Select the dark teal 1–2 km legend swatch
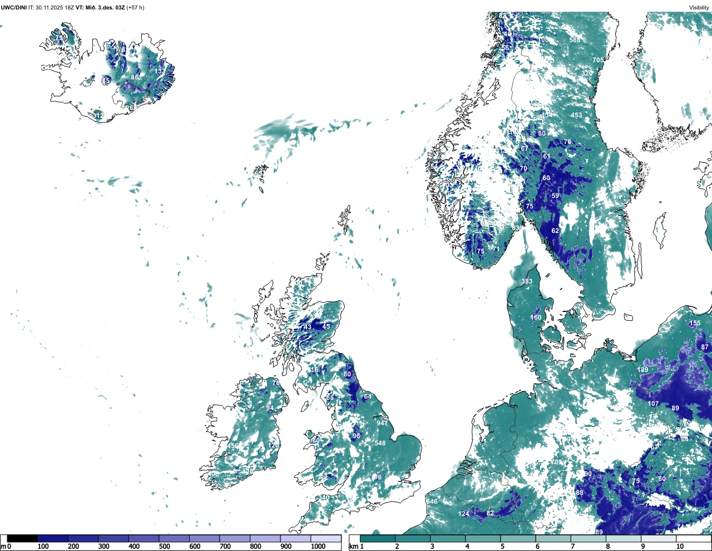 (378, 538)
